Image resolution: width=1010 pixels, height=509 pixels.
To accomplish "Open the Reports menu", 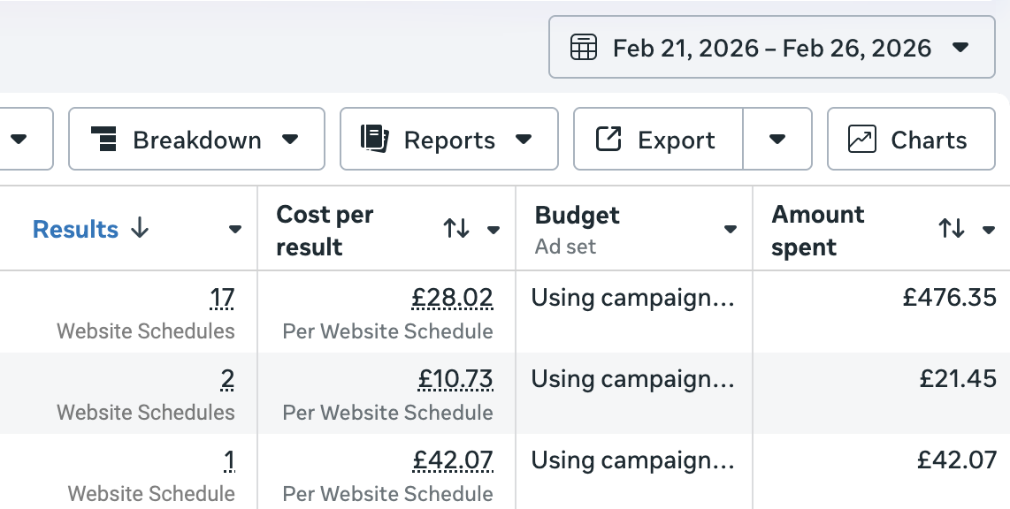I will (448, 139).
